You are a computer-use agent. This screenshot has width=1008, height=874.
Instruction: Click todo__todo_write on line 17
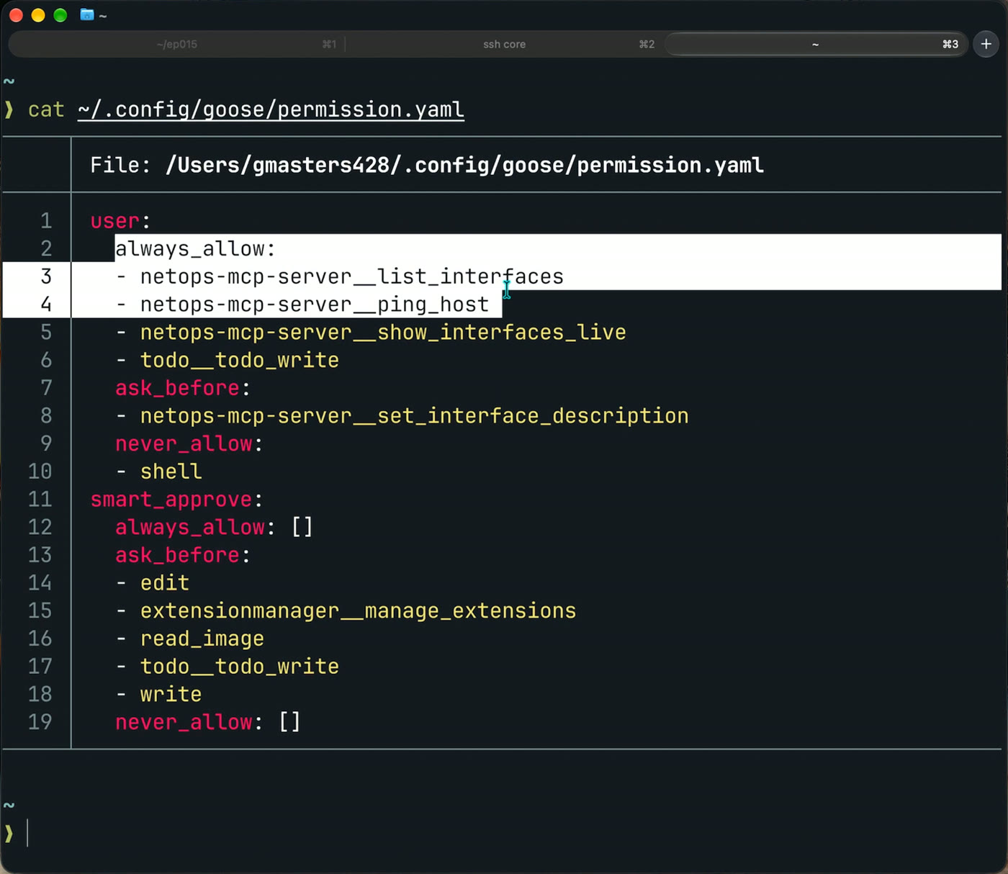(240, 667)
